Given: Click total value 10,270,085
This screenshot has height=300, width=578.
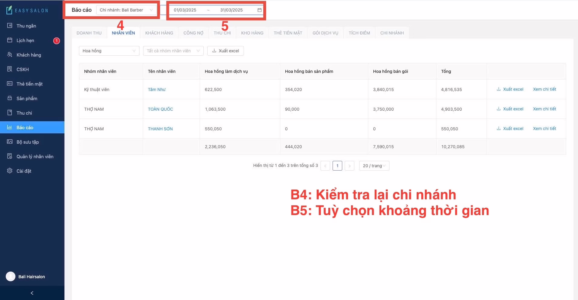Looking at the screenshot, I should coord(453,147).
